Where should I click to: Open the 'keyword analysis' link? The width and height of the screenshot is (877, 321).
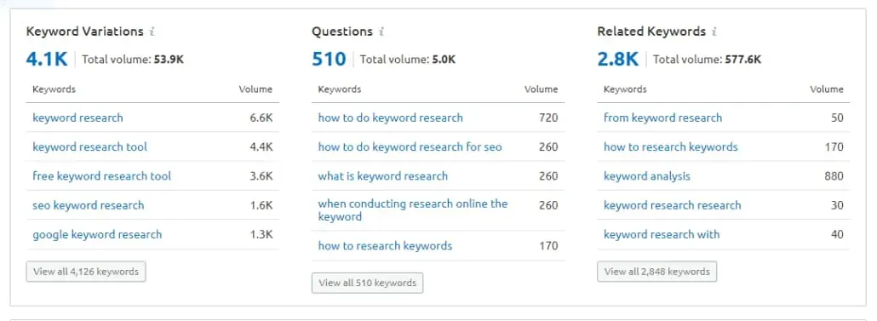click(647, 176)
